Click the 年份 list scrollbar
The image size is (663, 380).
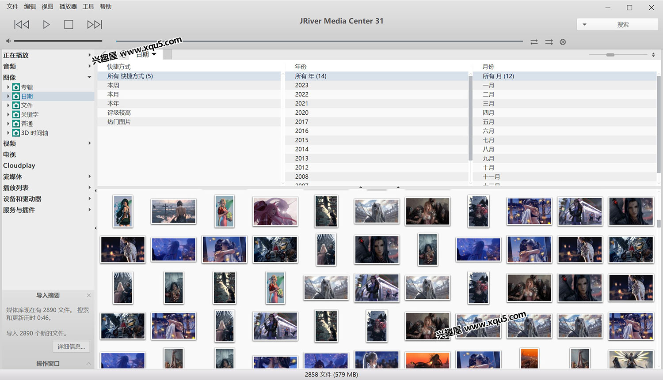tap(470, 118)
